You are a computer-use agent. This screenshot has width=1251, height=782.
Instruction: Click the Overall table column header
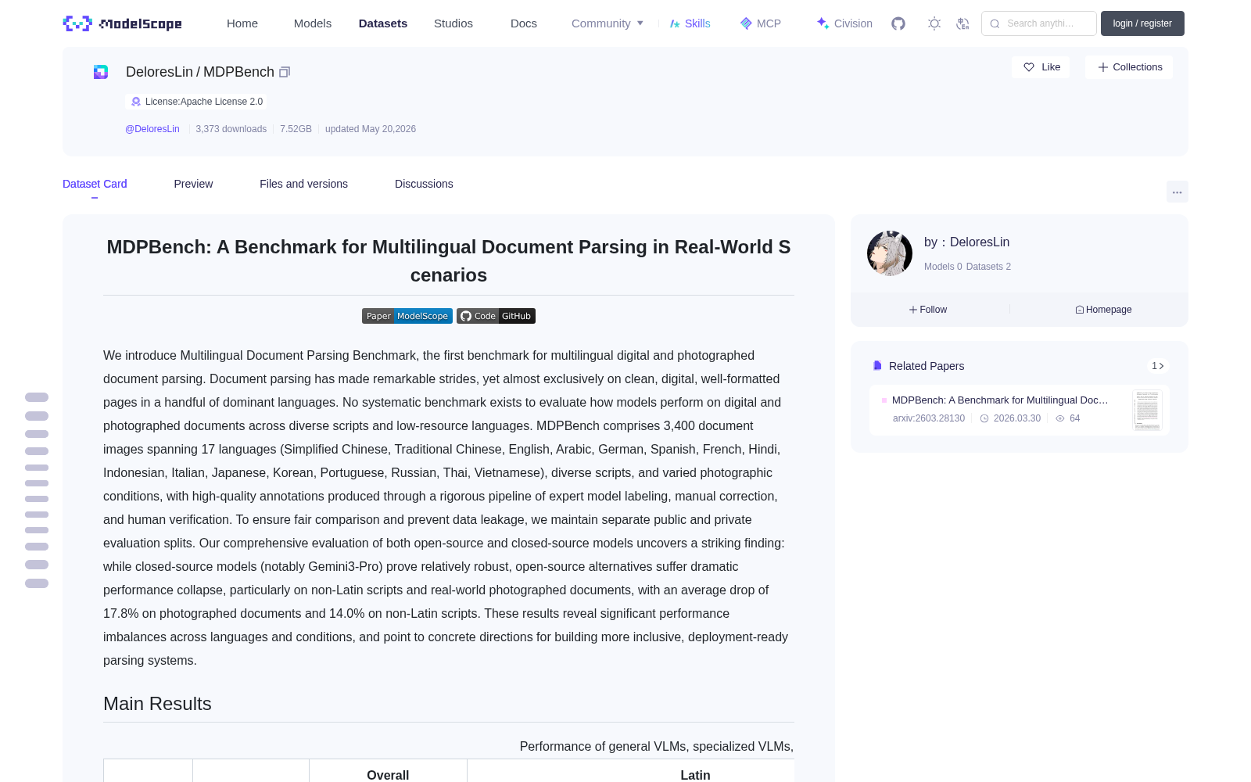[388, 774]
